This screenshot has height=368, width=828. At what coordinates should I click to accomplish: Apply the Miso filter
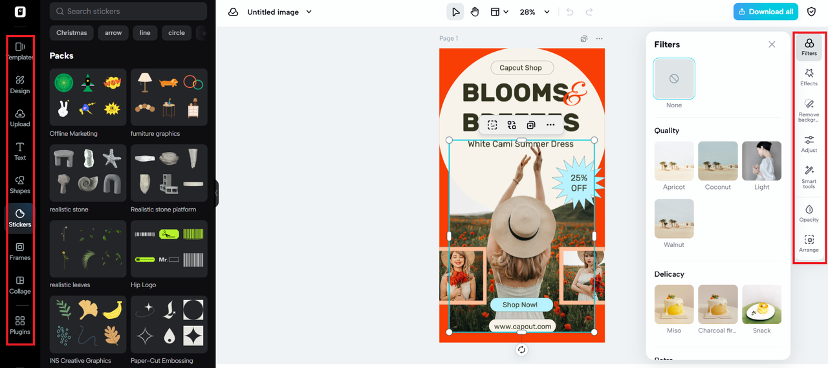coord(674,305)
